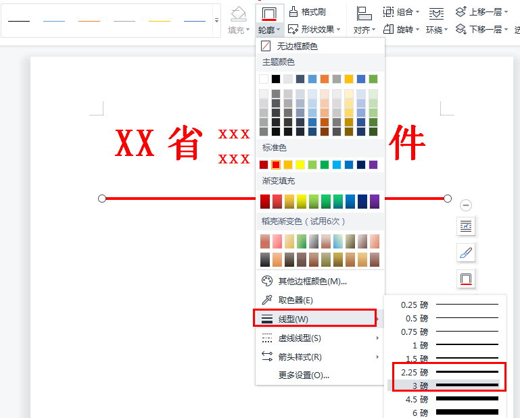The image size is (520, 418).
Task: Select the 2.25 磅 line weight
Action: 450,372
